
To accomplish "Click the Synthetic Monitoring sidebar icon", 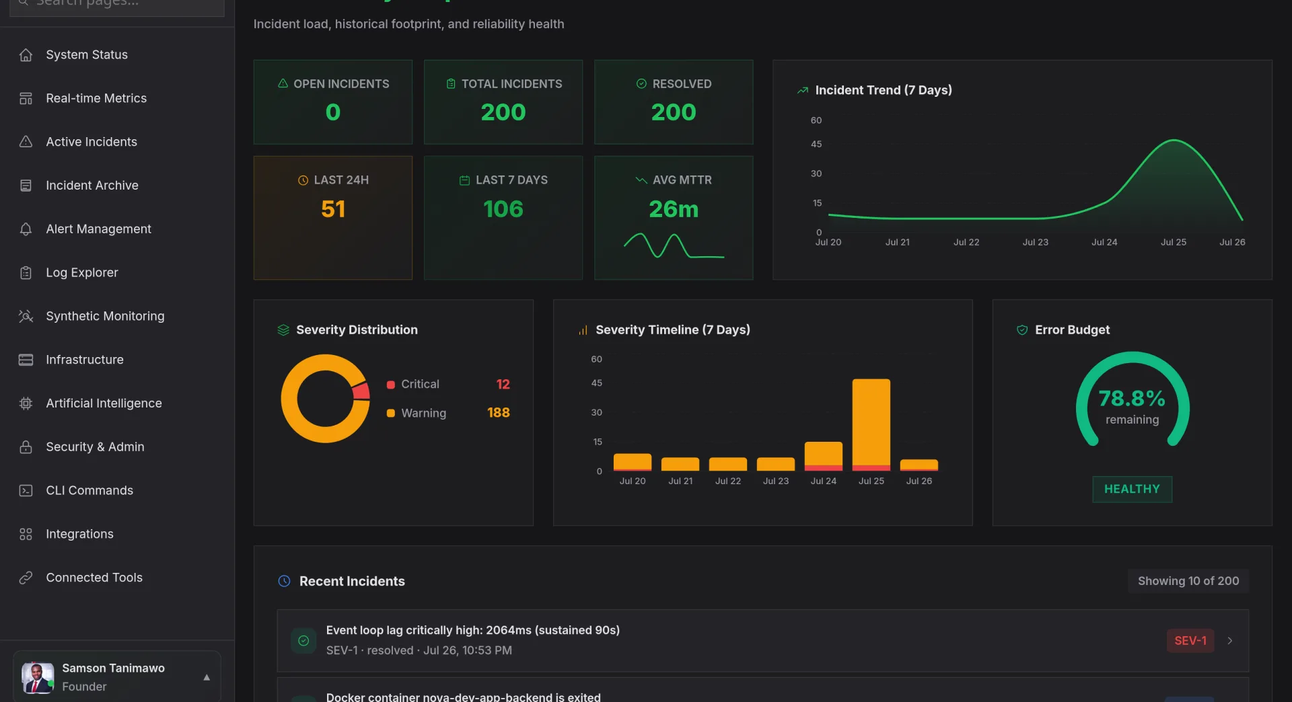I will pyautogui.click(x=26, y=316).
